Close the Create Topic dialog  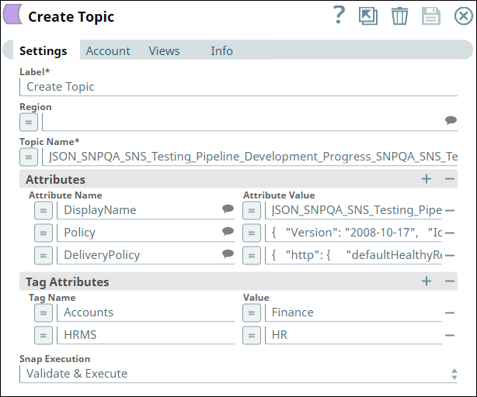(464, 16)
